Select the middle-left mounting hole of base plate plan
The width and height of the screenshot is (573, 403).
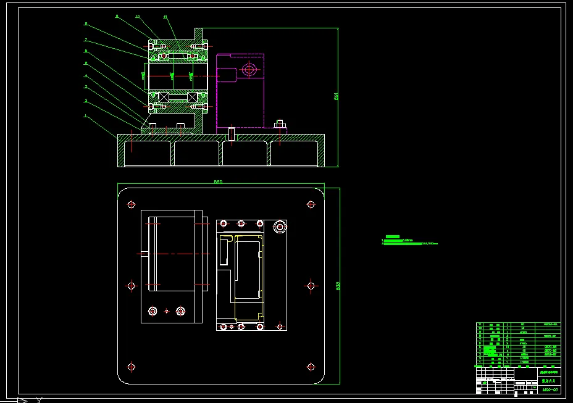131,286
